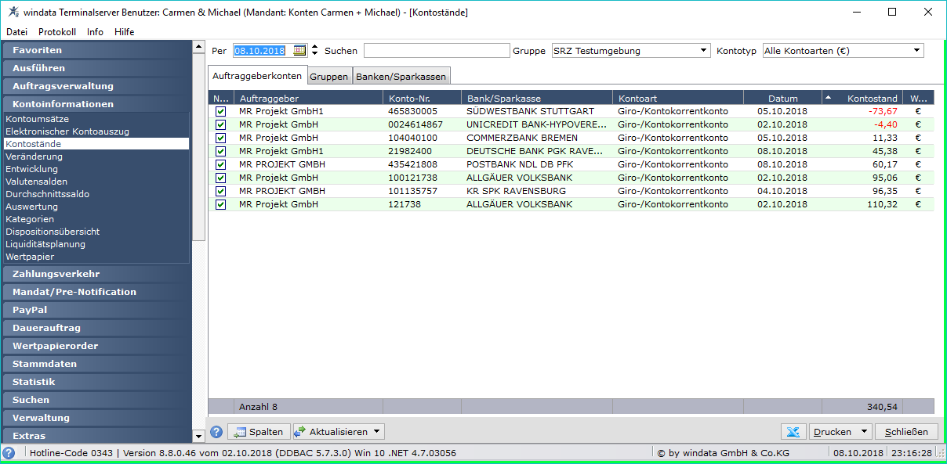
Task: Deselect the POSTBANK NDL DB PFK row checkbox
Action: click(220, 165)
